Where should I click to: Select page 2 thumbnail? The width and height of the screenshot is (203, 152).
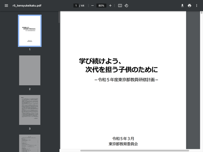pos(30,70)
